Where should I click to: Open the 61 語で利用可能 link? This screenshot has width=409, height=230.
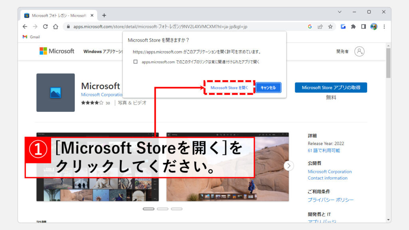(324, 151)
